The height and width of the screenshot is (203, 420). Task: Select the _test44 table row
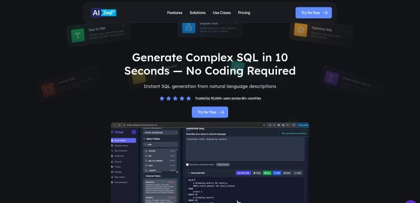[160, 170]
